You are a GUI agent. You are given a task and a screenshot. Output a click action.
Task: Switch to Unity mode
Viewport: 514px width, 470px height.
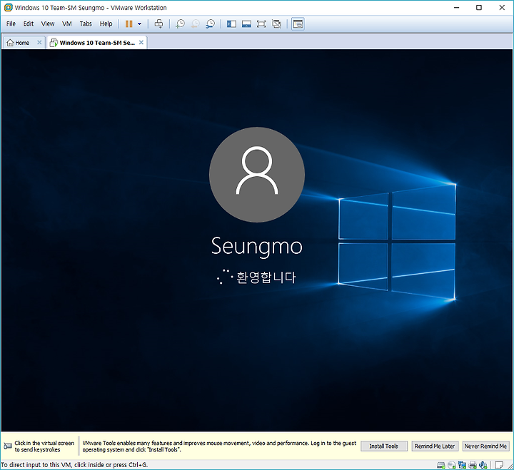point(277,24)
